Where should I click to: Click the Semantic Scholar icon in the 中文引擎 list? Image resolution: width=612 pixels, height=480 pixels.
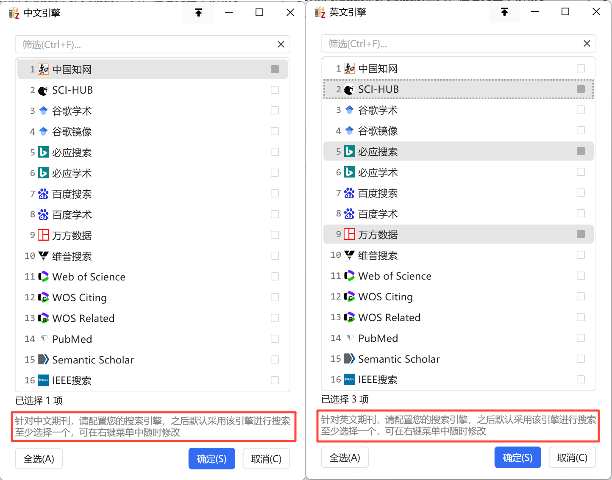click(43, 360)
